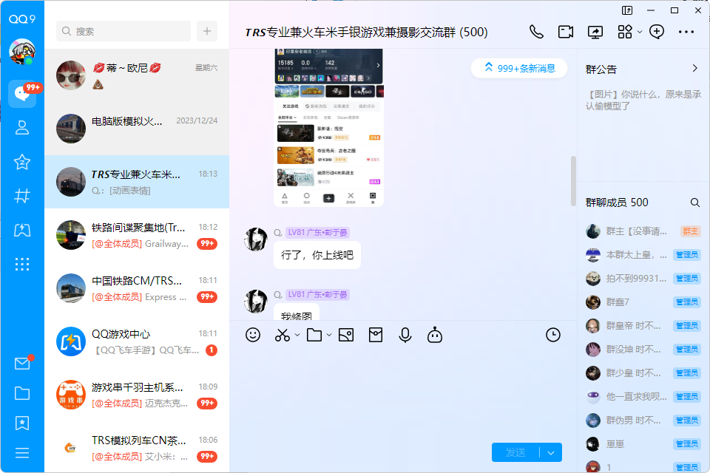Image resolution: width=710 pixels, height=473 pixels.
Task: Open the send button options dropdown
Action: tap(551, 452)
